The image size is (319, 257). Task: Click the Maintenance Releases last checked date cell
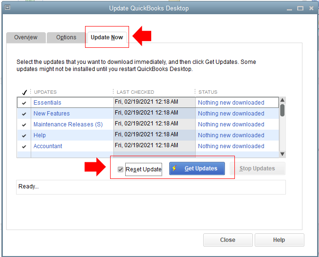click(x=155, y=124)
